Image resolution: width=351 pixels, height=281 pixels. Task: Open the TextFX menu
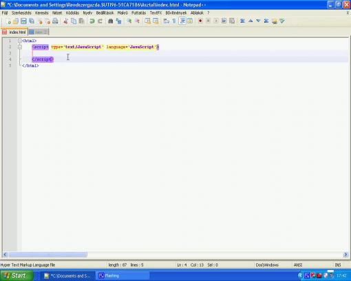(x=156, y=13)
